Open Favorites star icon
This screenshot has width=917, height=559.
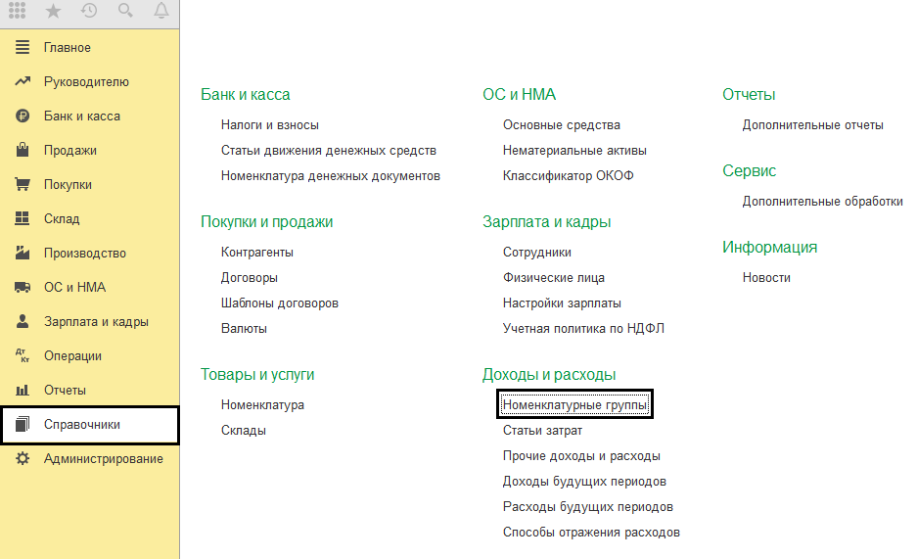tap(53, 11)
